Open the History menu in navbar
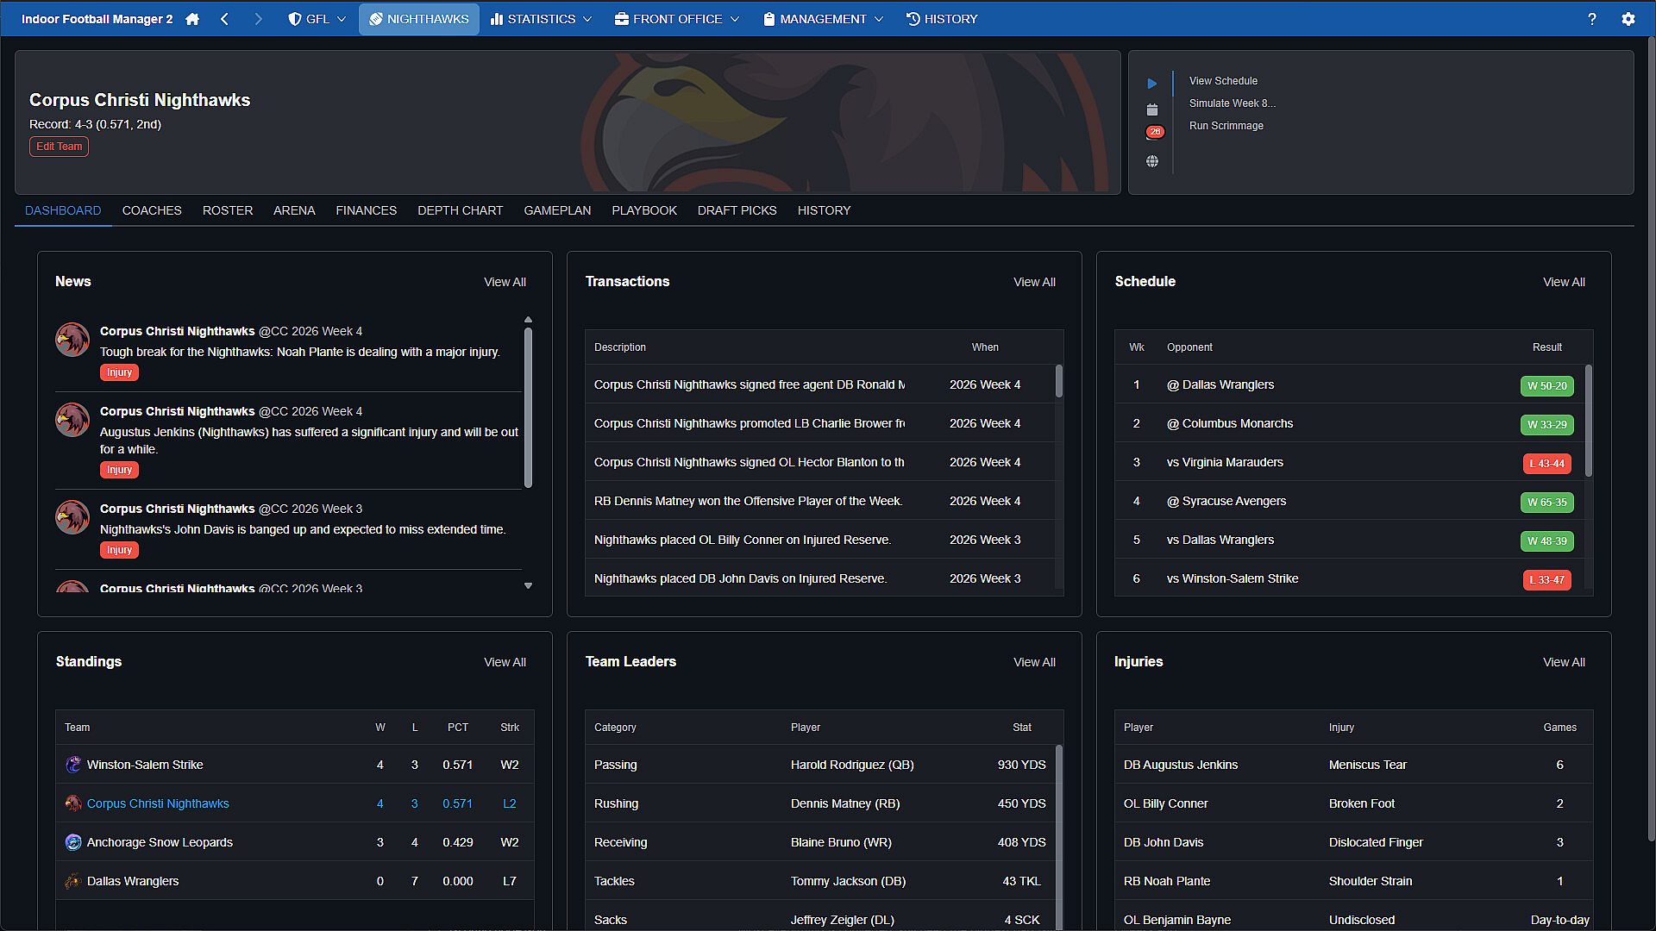1656x931 pixels. click(x=942, y=19)
